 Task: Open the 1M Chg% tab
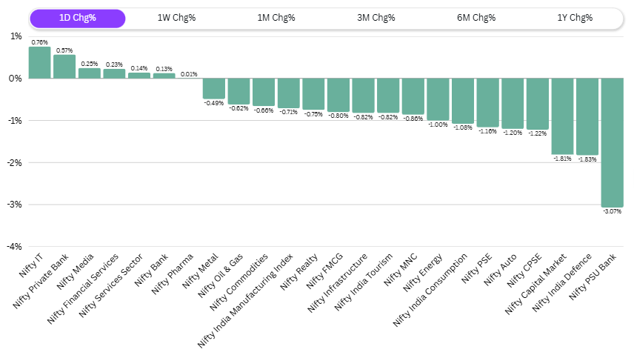click(276, 18)
